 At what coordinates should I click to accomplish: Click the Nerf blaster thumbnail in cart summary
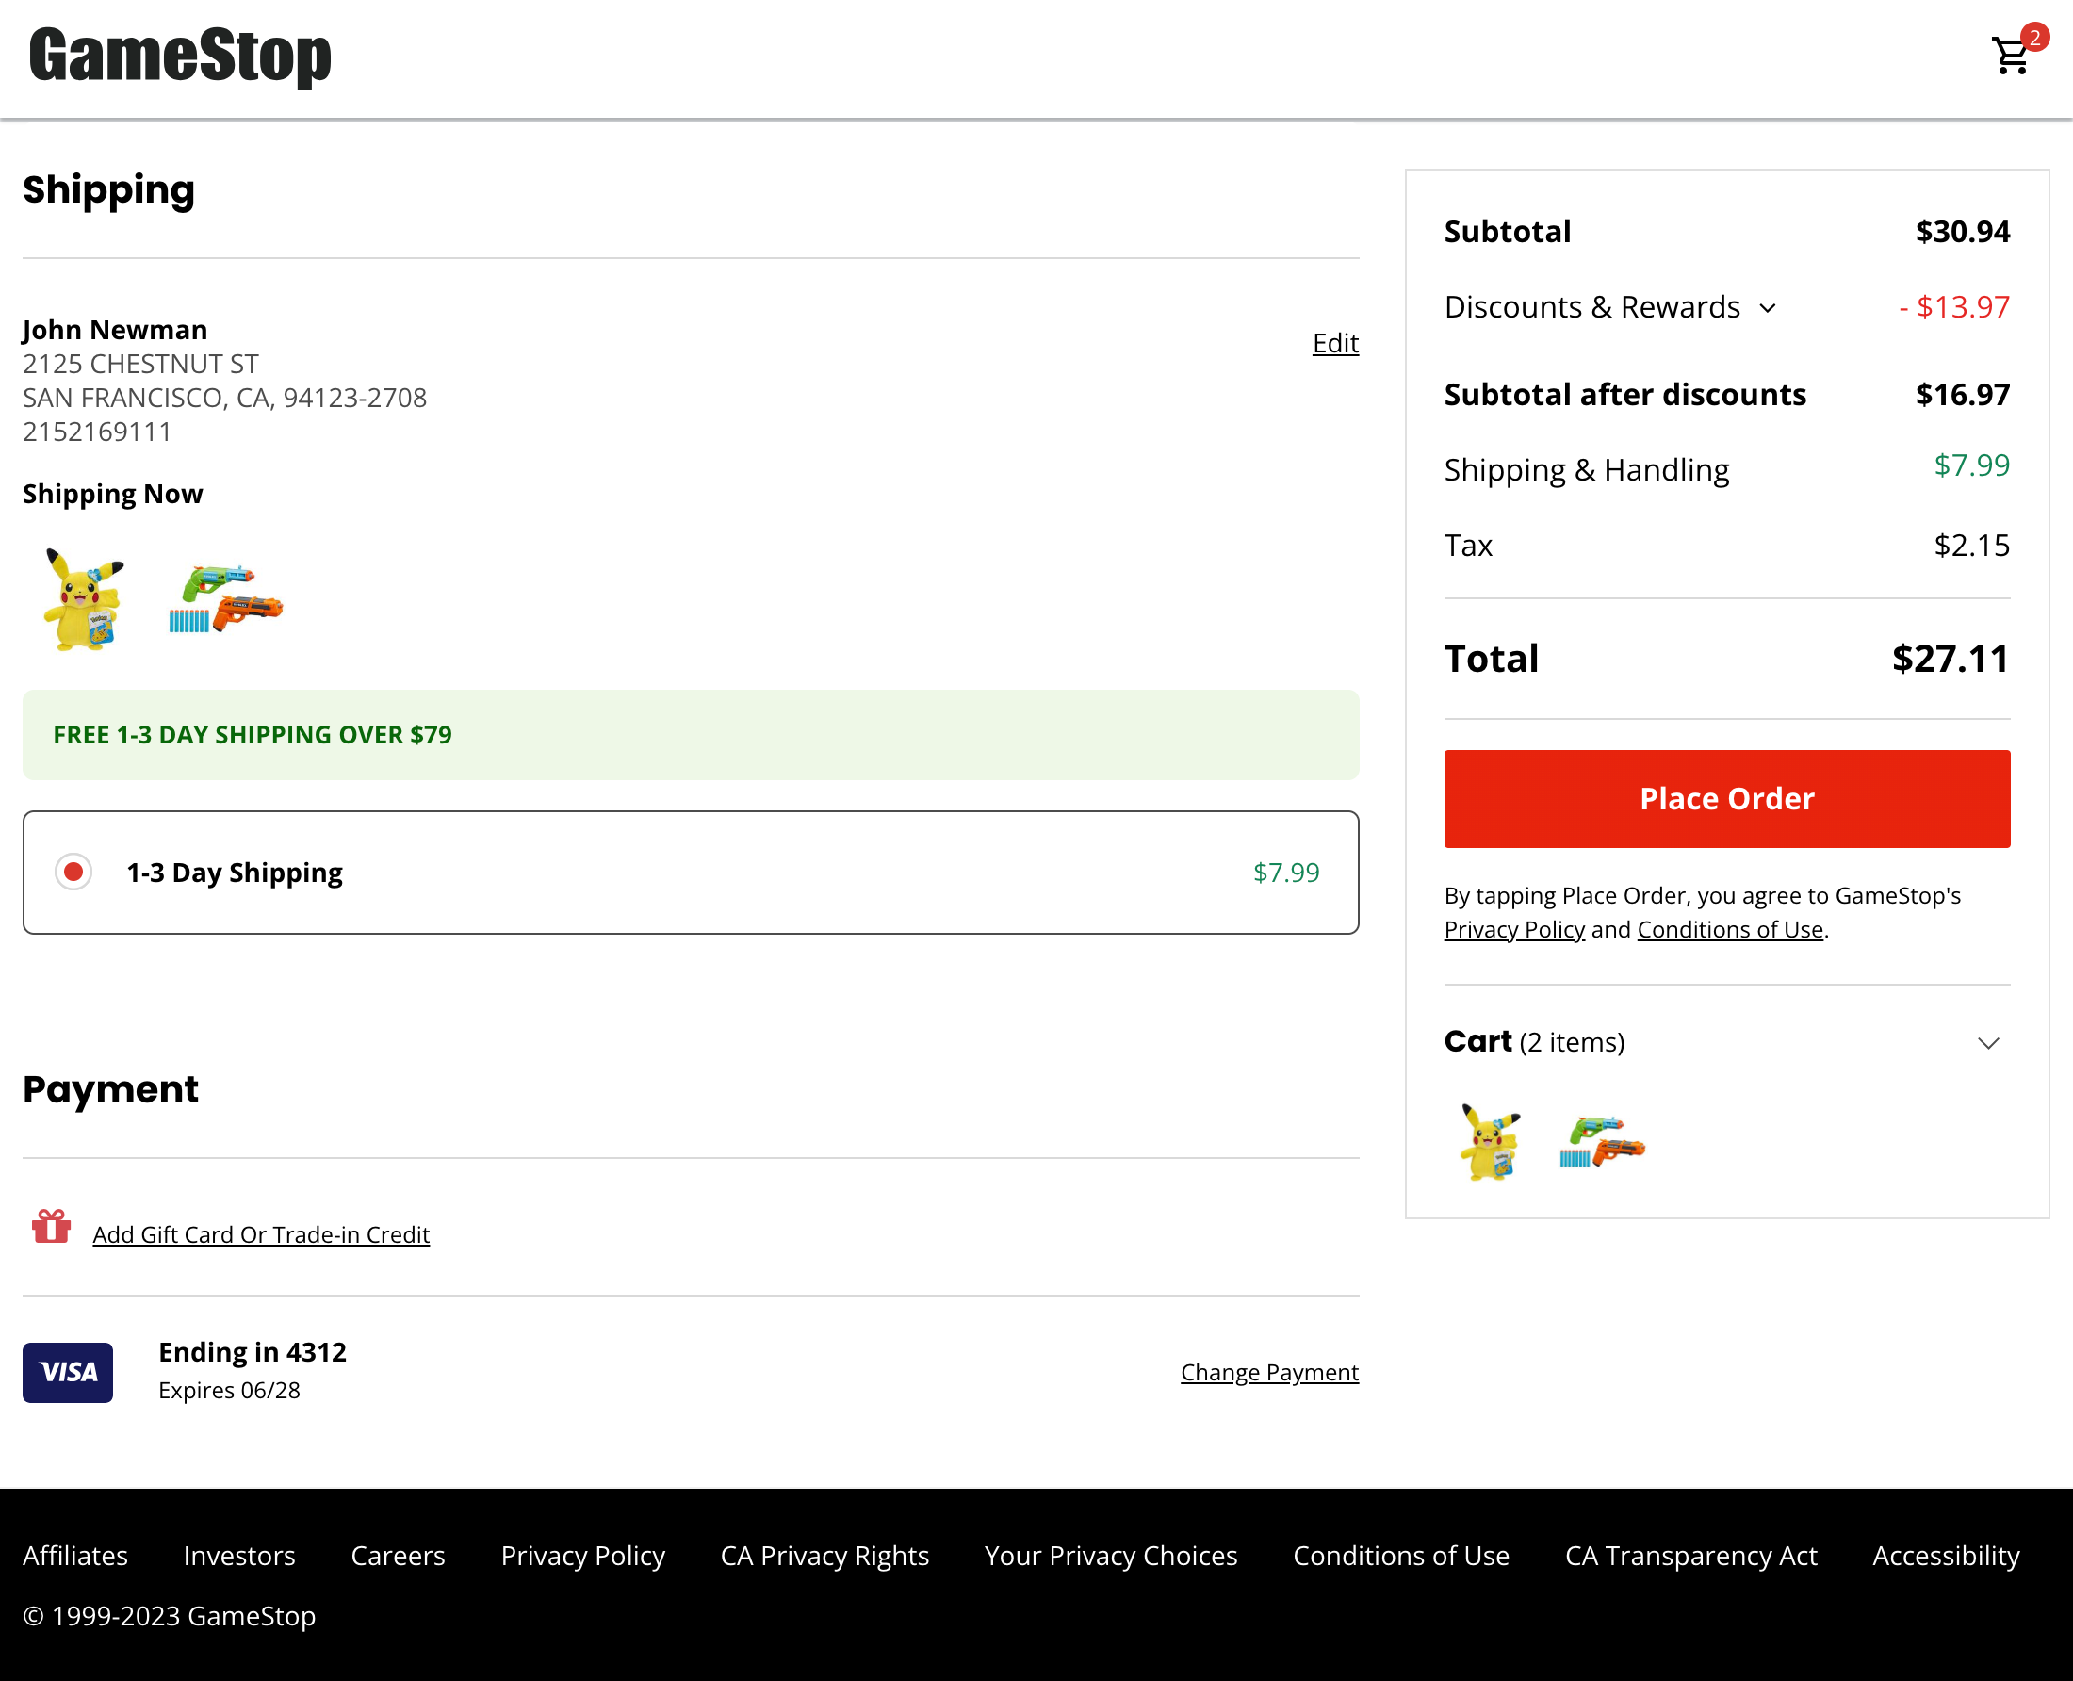[x=1605, y=1145]
